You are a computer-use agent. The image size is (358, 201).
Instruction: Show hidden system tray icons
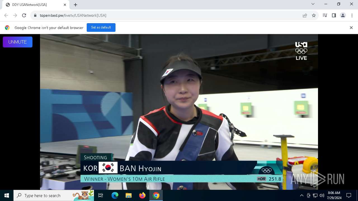point(302,195)
